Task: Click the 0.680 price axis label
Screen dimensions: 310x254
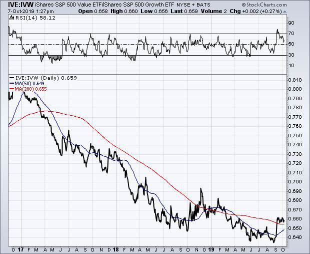Action: pyautogui.click(x=295, y=200)
